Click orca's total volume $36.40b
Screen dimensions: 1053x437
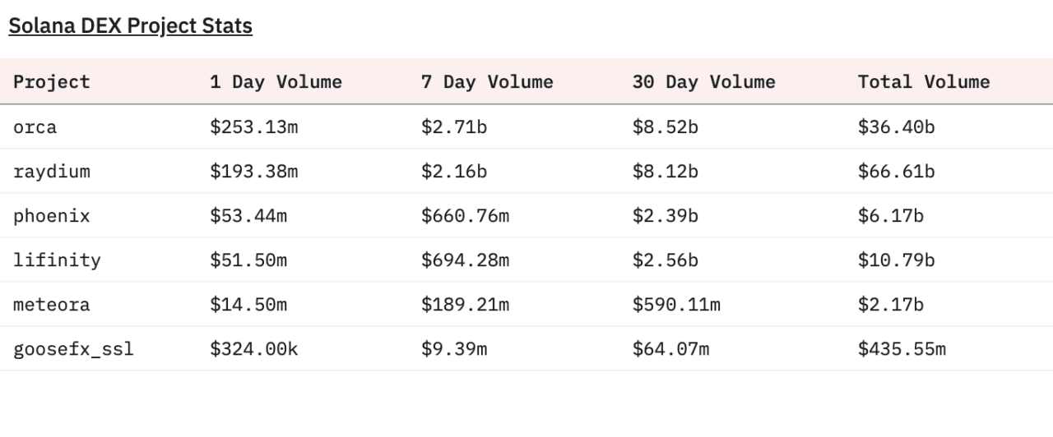coord(896,127)
